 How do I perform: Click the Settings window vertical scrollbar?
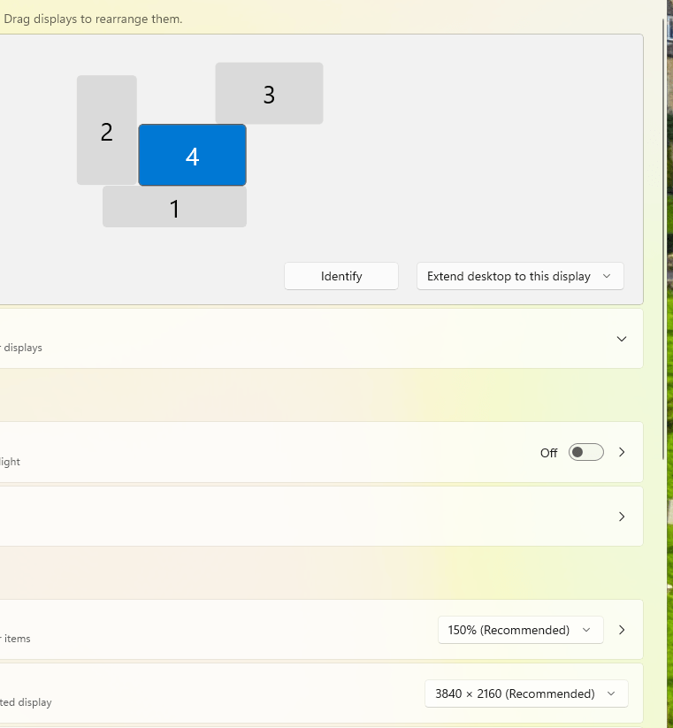[664, 239]
